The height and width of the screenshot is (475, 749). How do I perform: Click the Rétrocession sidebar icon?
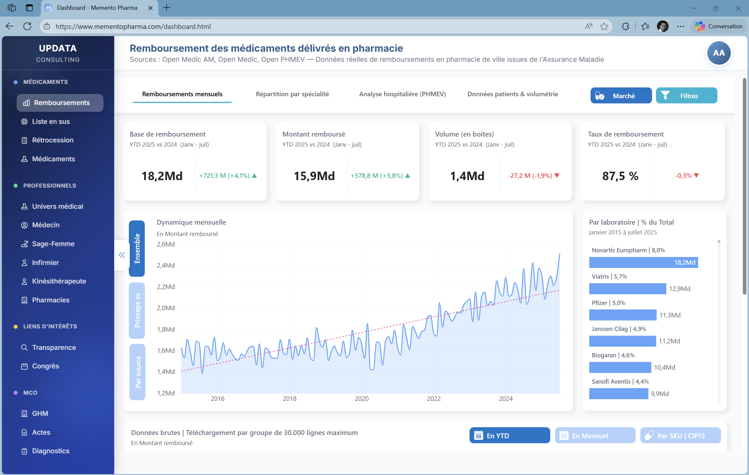(24, 140)
